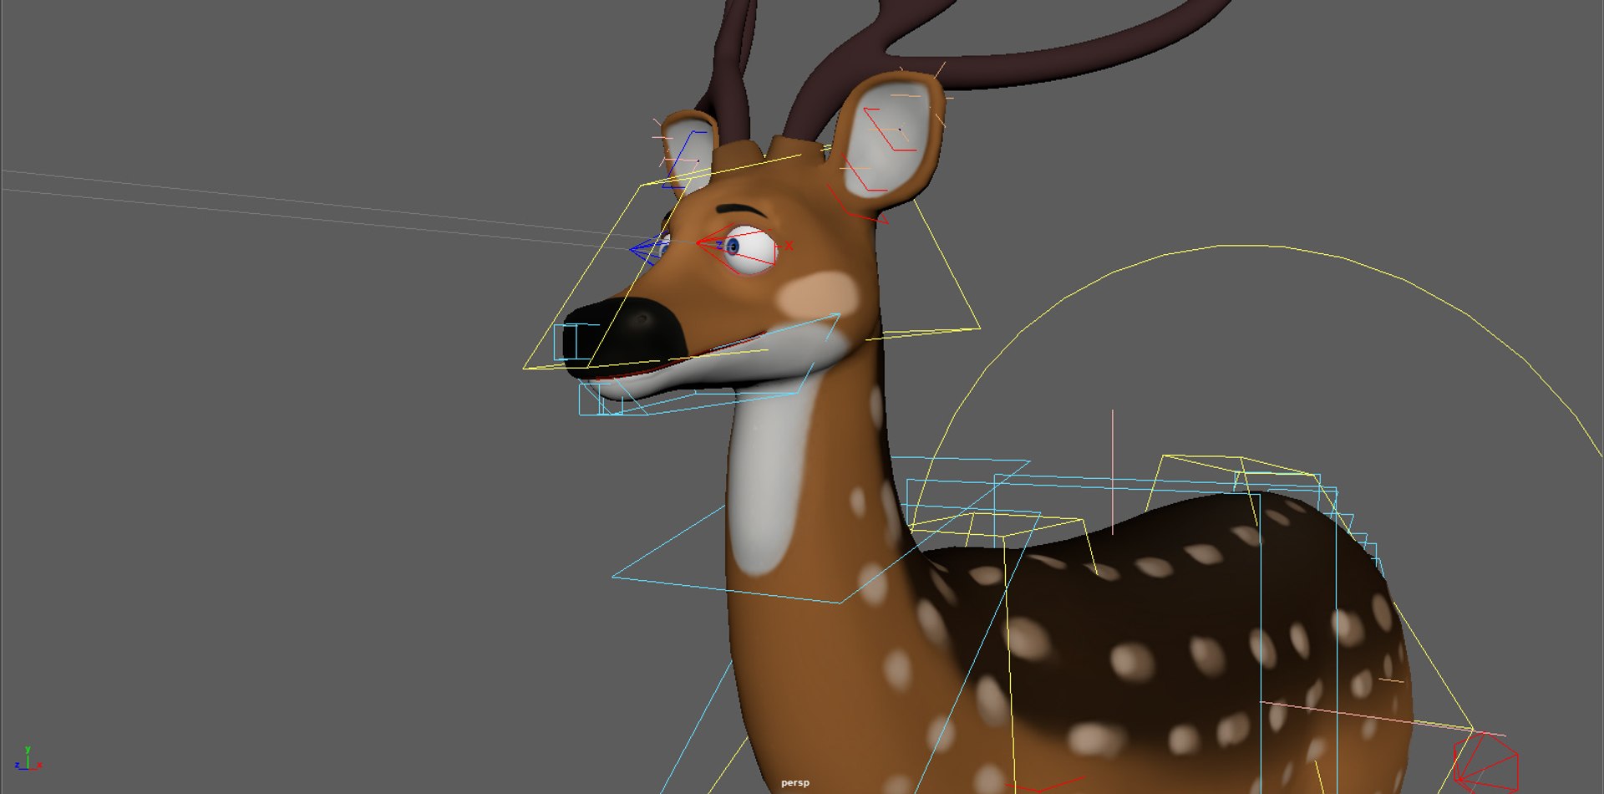Select the blue eye aim control
Image resolution: width=1604 pixels, height=794 pixels.
(x=650, y=251)
